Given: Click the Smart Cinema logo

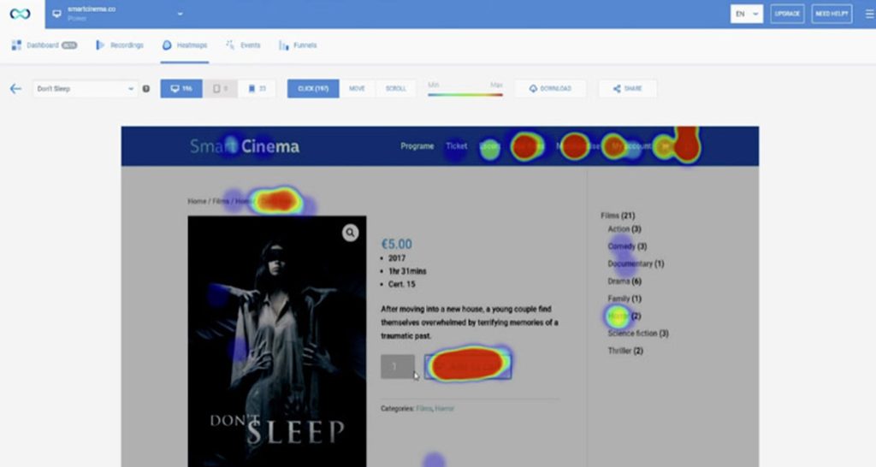Looking at the screenshot, I should 244,146.
